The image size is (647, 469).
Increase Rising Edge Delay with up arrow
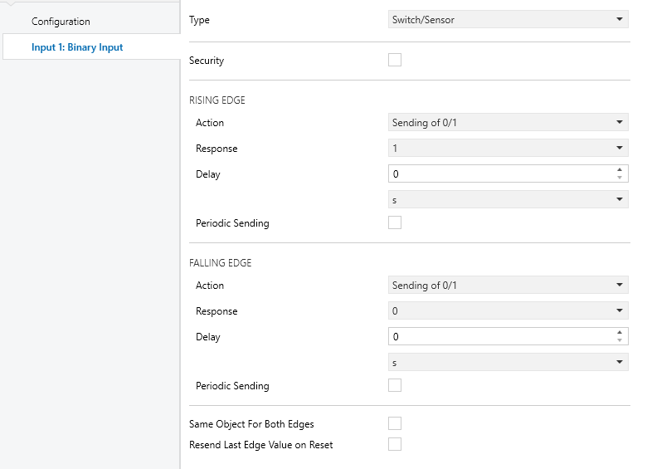pyautogui.click(x=620, y=169)
